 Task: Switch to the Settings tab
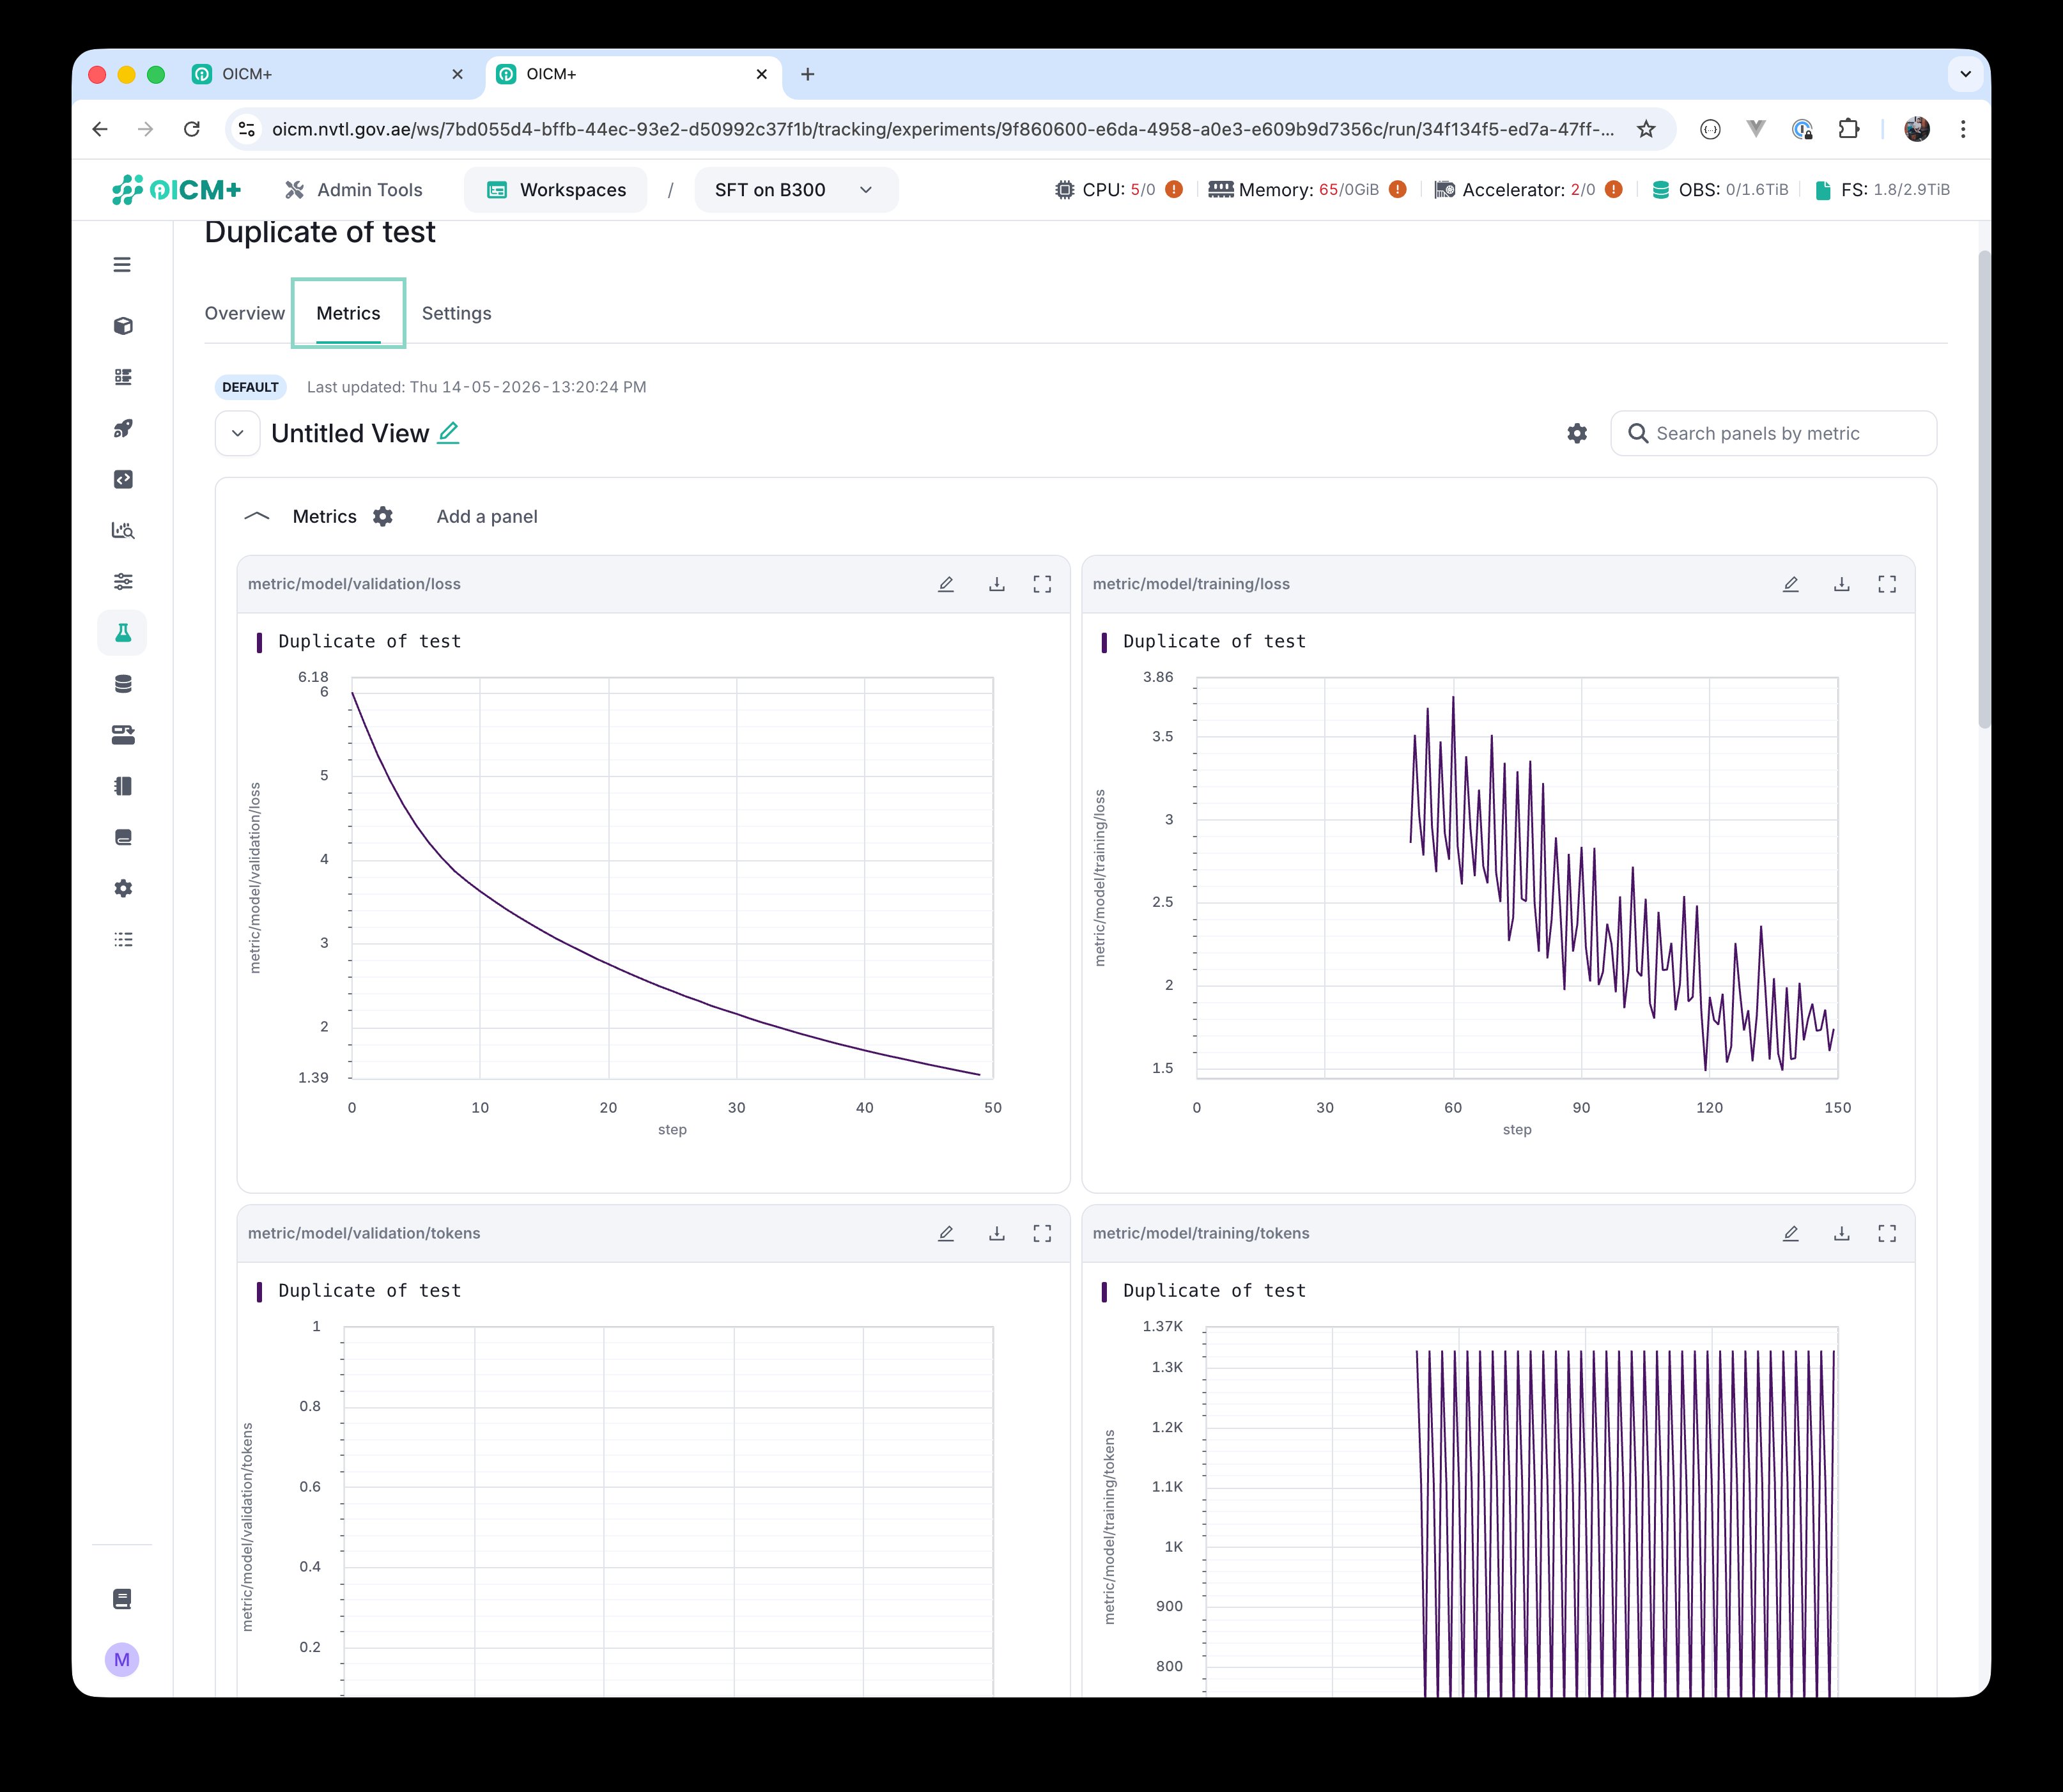tap(457, 313)
